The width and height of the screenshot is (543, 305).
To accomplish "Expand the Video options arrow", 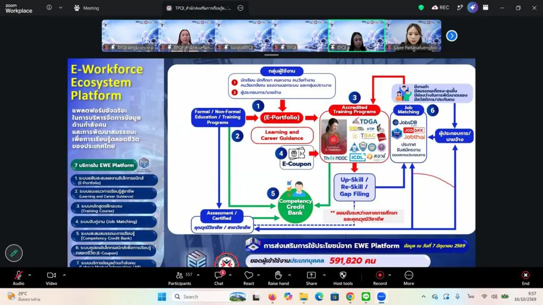I will click(64, 275).
